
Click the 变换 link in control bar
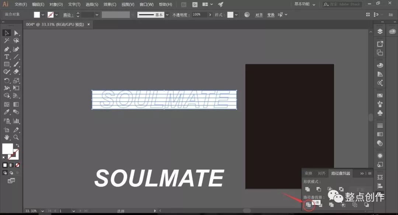[271, 15]
